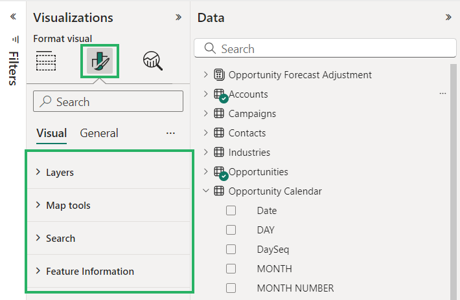
Task: Tick the MONTH NUMBER checkbox
Action: (231, 288)
